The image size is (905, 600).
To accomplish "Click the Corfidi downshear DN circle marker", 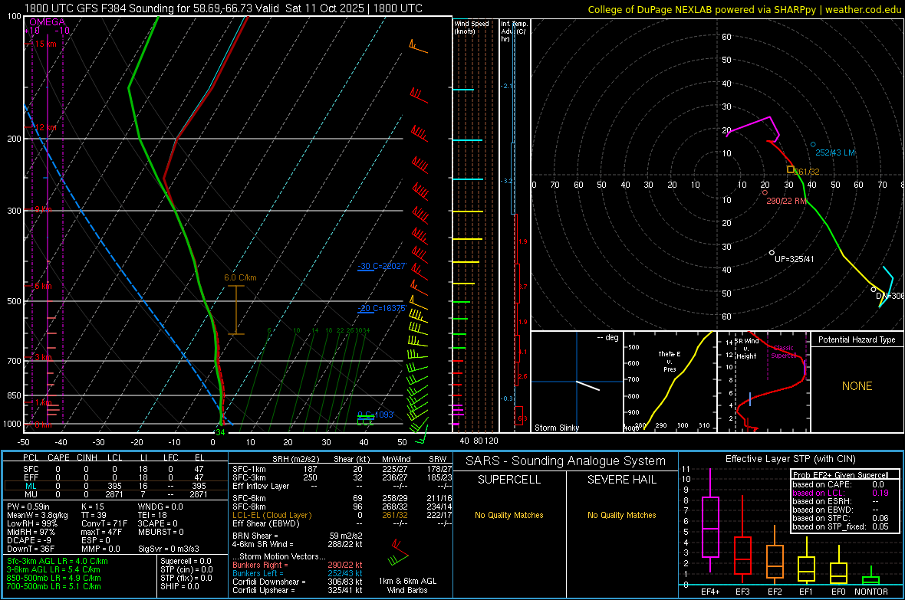I will (874, 290).
